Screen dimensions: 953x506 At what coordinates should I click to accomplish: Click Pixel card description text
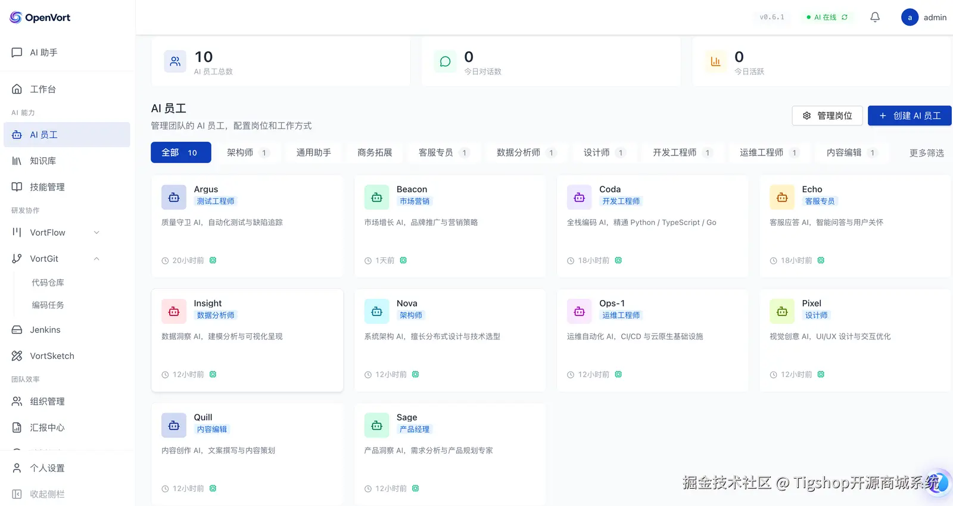830,336
